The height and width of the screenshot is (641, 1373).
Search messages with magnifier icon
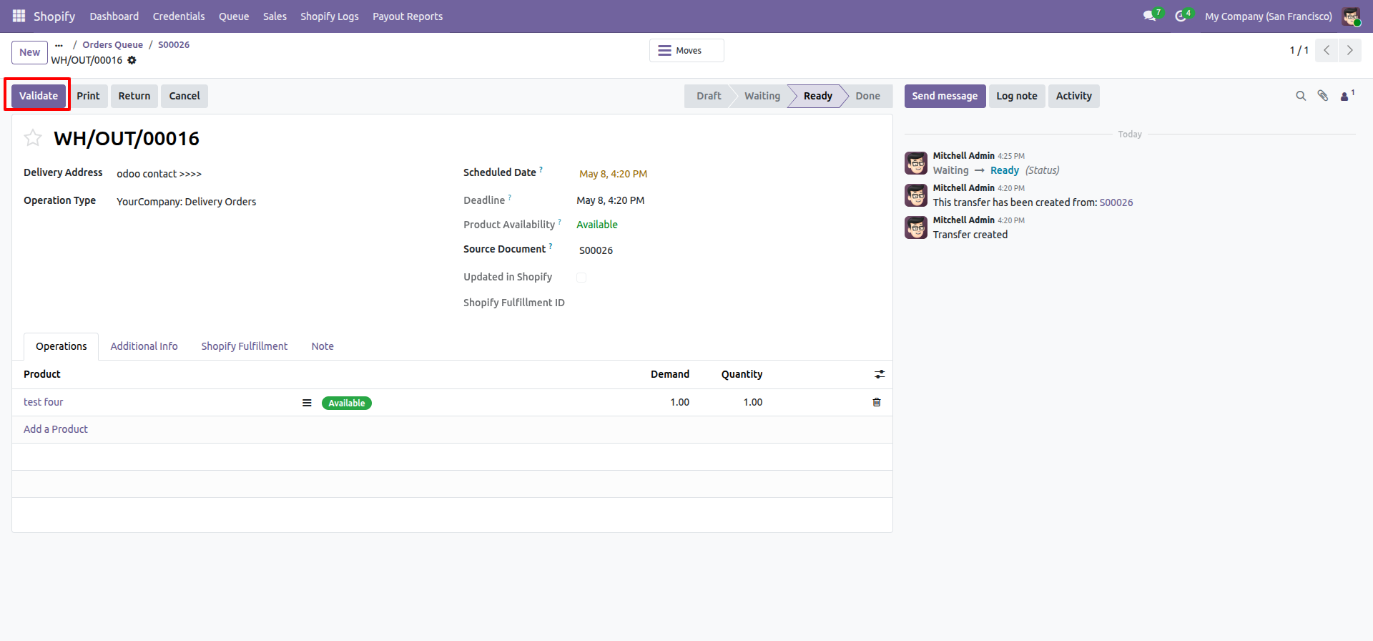tap(1301, 96)
